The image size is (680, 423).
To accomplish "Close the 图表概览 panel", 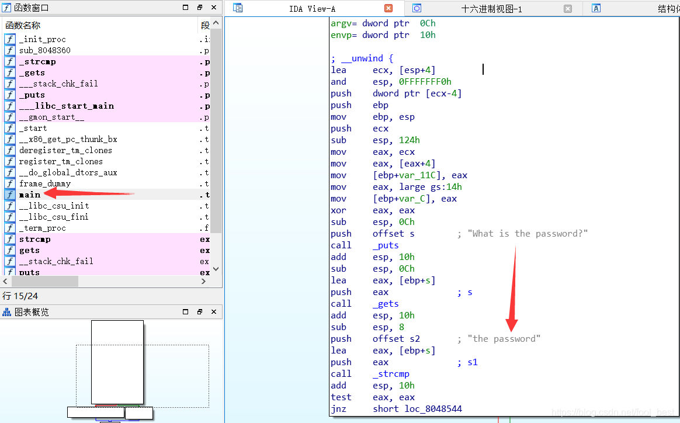I will point(214,311).
